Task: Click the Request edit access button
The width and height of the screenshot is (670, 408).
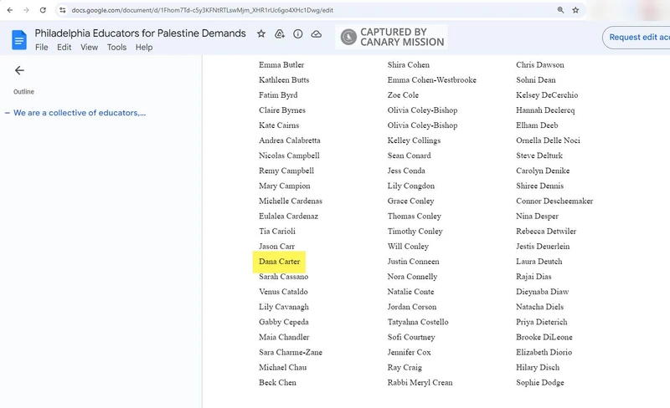Action: pyautogui.click(x=637, y=37)
